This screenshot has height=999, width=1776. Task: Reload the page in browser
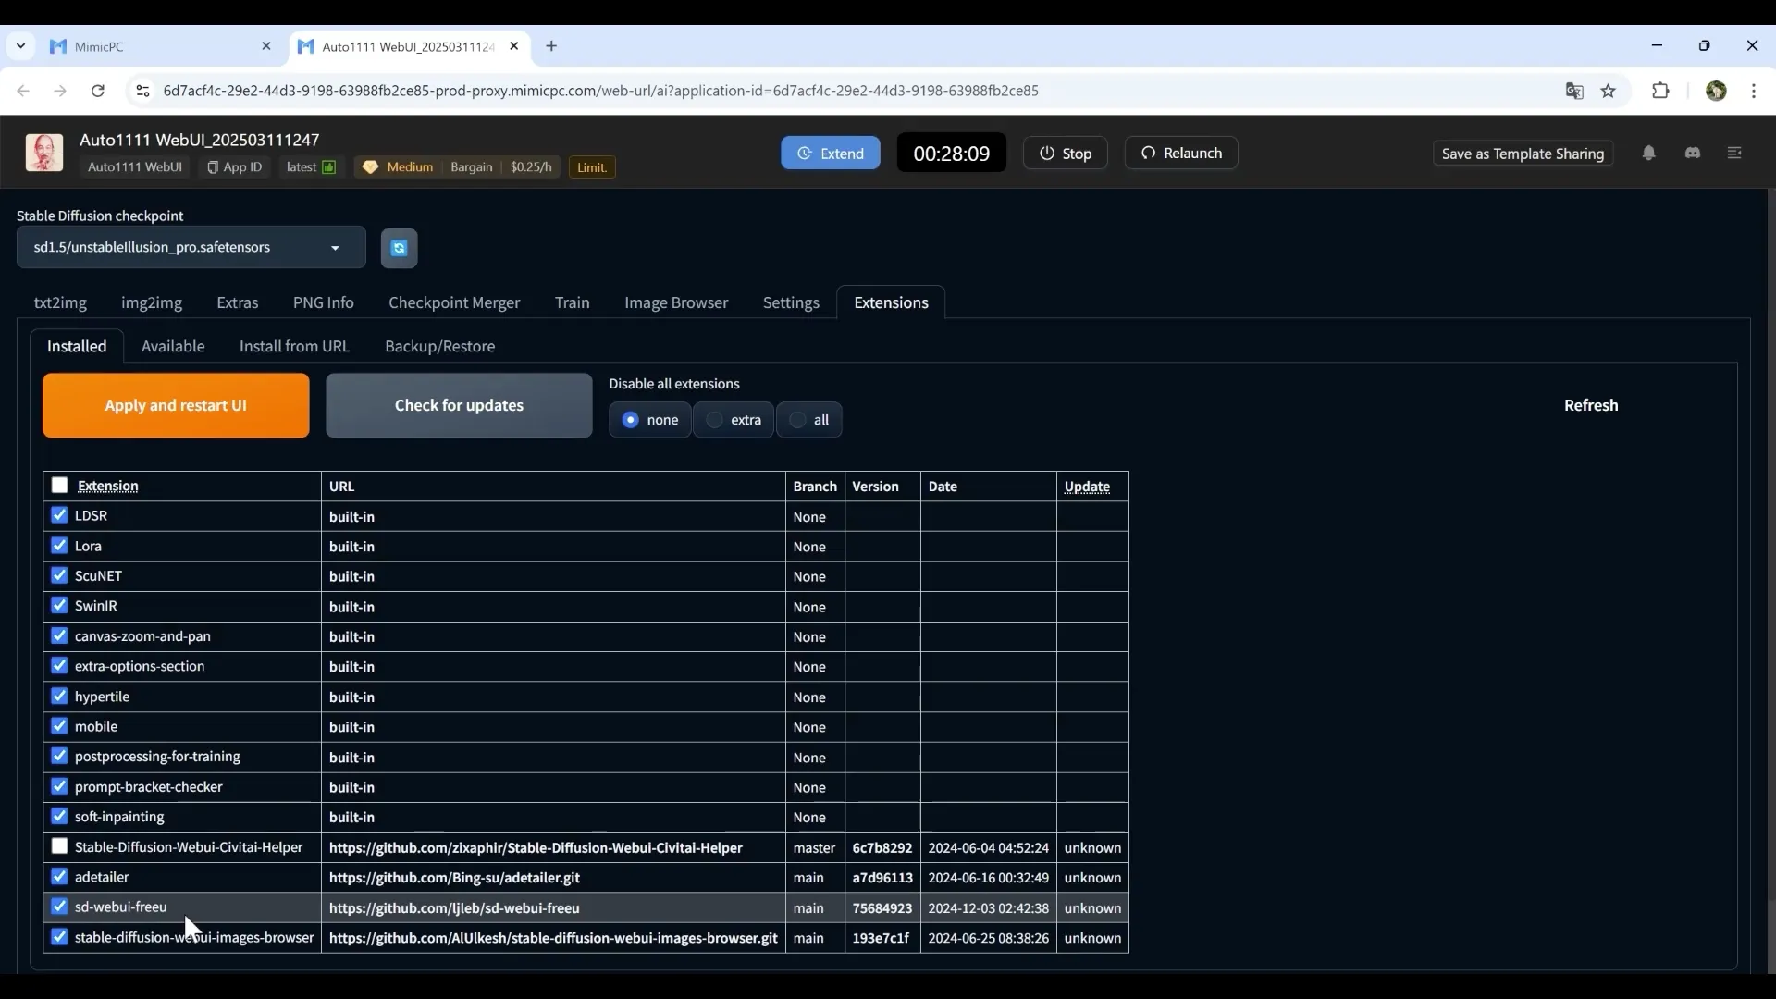pos(98,91)
